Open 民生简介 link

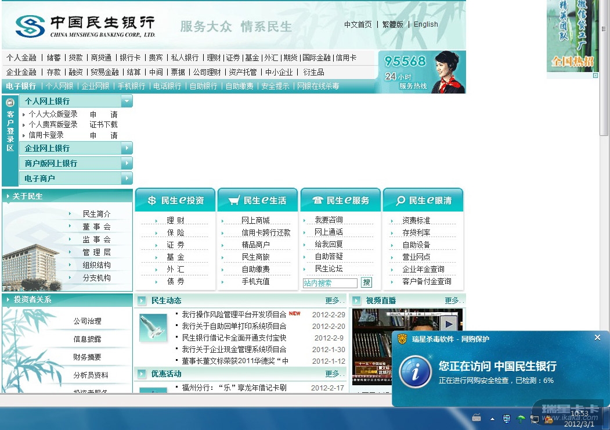96,214
